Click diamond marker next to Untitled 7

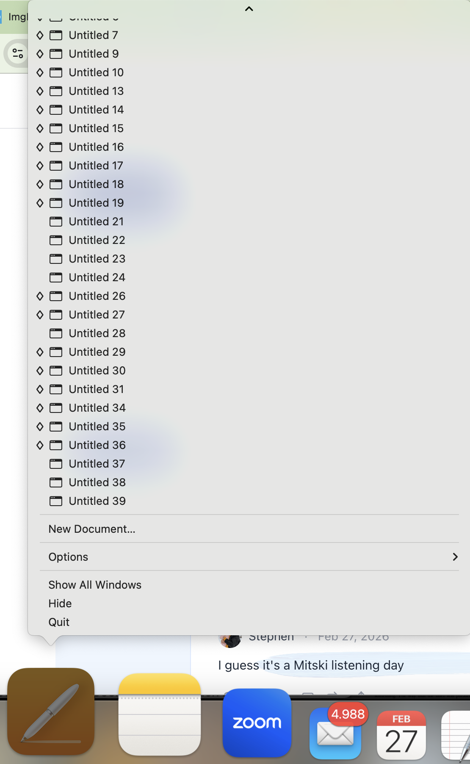pyautogui.click(x=40, y=35)
